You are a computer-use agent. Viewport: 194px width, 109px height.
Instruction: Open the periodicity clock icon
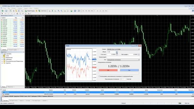pyautogui.click(x=75, y=11)
